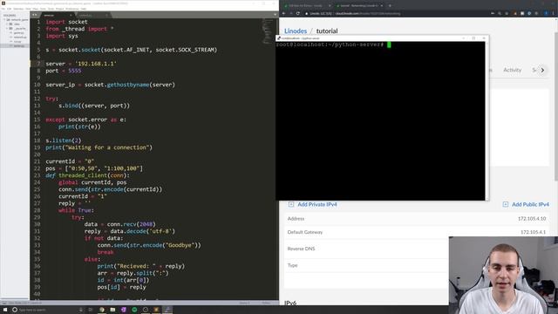Go forward in the browser
This screenshot has width=558, height=314.
(291, 14)
